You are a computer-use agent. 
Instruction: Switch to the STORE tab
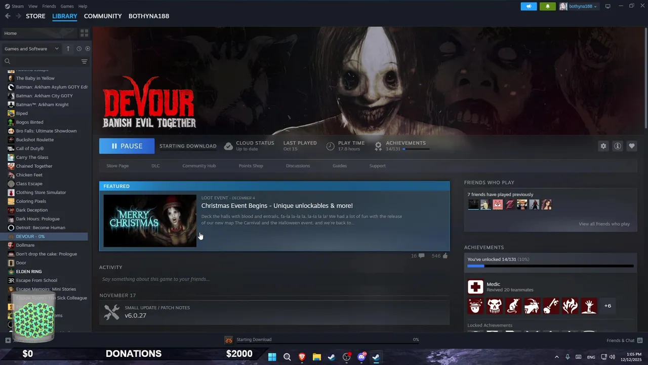35,16
